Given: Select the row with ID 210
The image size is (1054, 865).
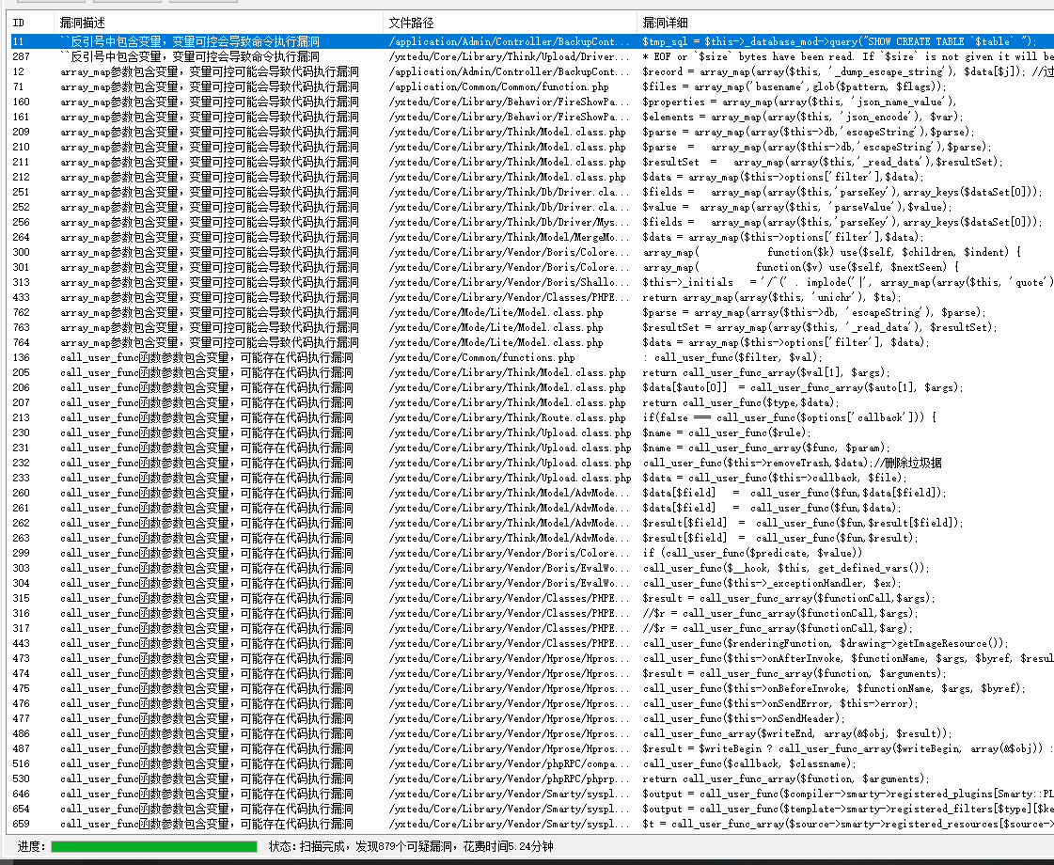Looking at the screenshot, I should coord(532,147).
